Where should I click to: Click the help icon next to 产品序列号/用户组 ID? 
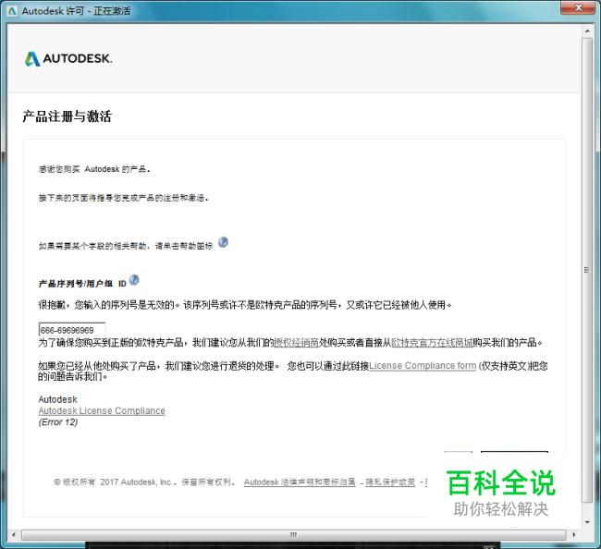[134, 280]
